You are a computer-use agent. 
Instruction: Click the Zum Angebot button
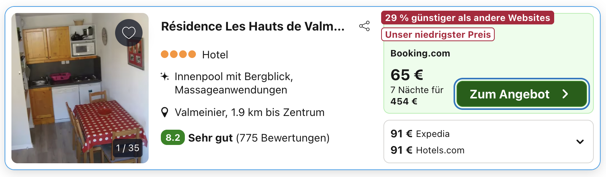pyautogui.click(x=521, y=94)
